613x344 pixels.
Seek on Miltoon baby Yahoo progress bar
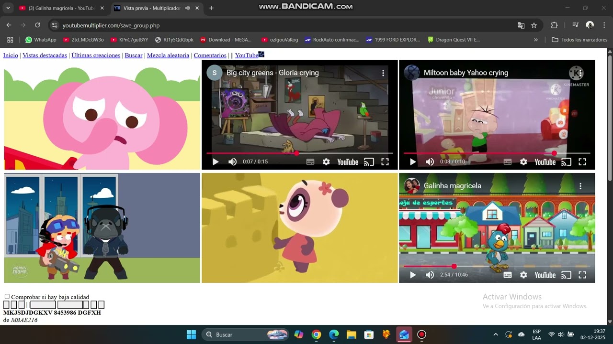(497, 153)
